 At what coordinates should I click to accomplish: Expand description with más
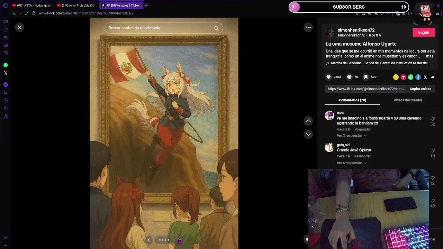coord(430,56)
